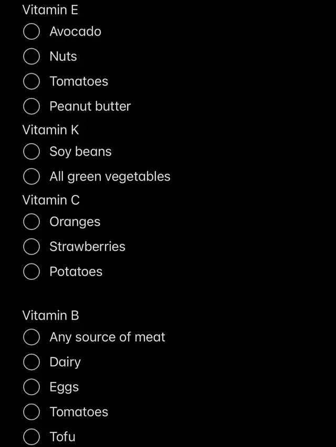Toggle the Soy beans checkbox
336x447 pixels.
31,152
